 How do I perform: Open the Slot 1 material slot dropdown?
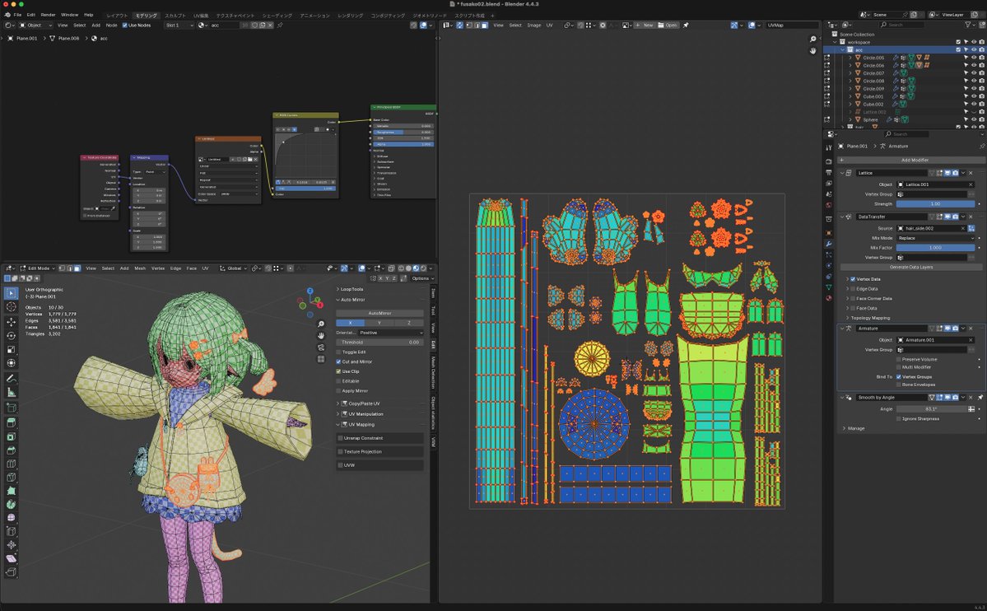point(179,26)
